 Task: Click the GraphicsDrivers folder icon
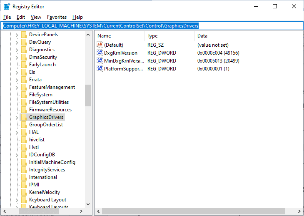24,117
